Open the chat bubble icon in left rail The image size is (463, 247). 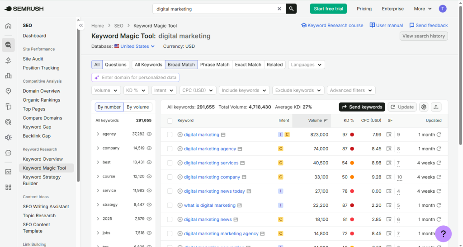8,153
